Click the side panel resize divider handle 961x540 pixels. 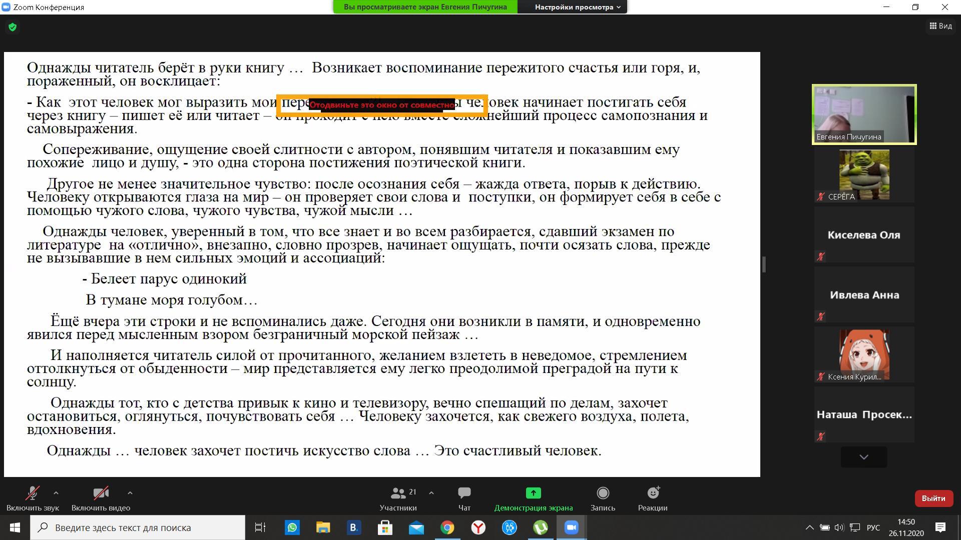point(764,264)
